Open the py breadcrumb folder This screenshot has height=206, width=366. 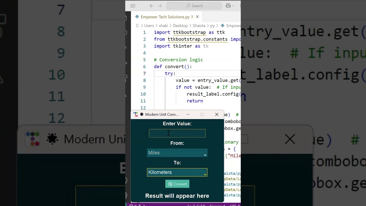point(212,26)
